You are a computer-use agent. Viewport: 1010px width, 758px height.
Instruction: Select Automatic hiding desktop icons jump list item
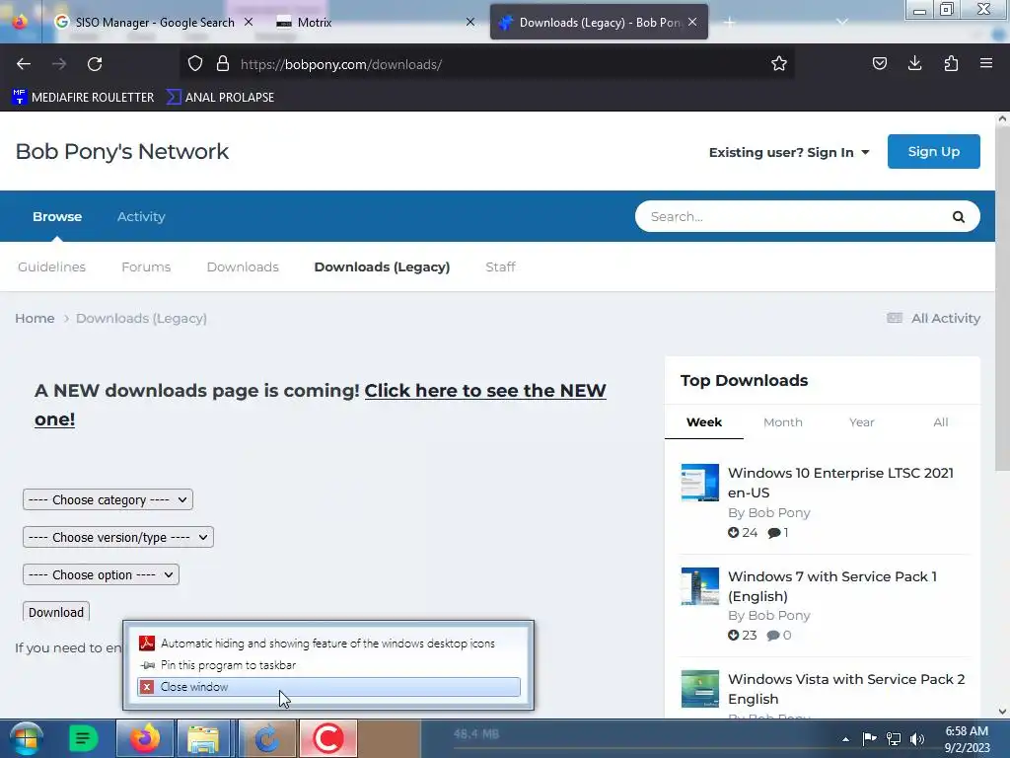(328, 644)
